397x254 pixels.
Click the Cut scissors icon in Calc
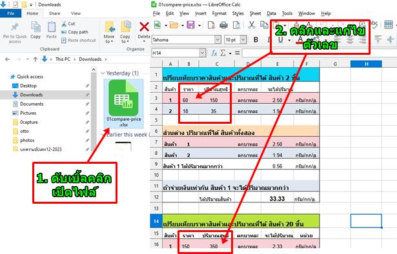[251, 25]
